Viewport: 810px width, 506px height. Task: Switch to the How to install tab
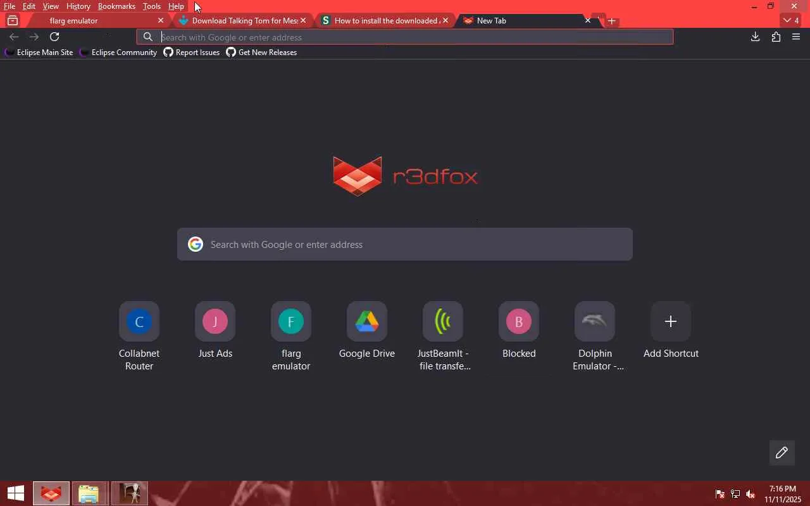click(x=386, y=21)
